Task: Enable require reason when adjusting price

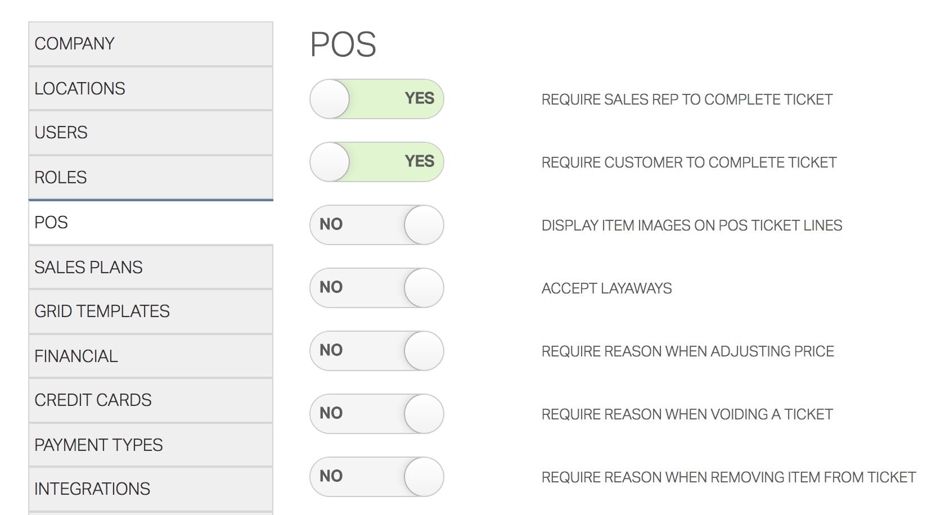Action: pos(376,351)
